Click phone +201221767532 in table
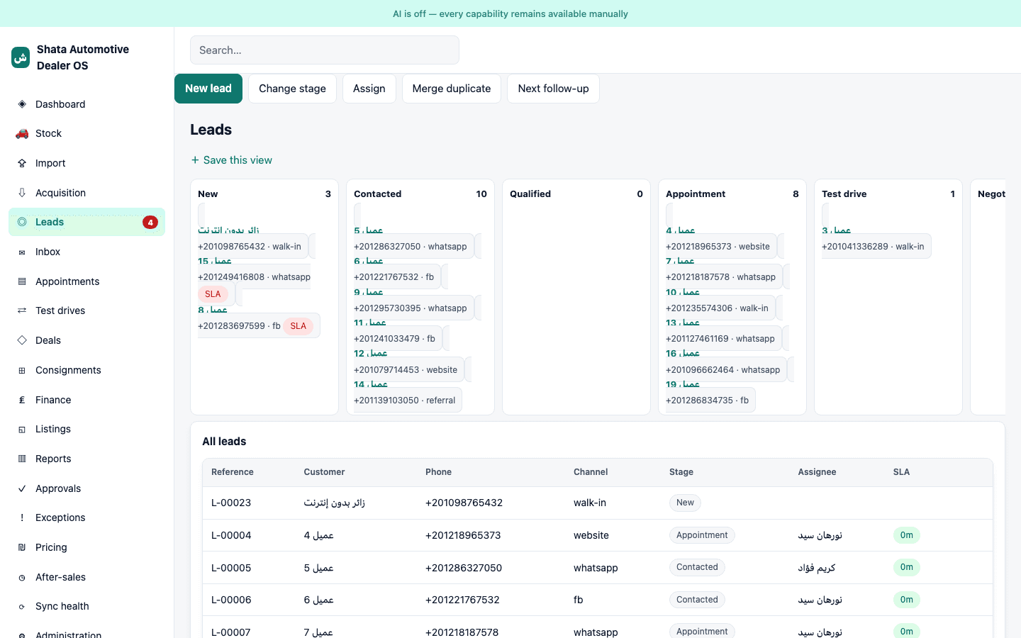 [462, 600]
